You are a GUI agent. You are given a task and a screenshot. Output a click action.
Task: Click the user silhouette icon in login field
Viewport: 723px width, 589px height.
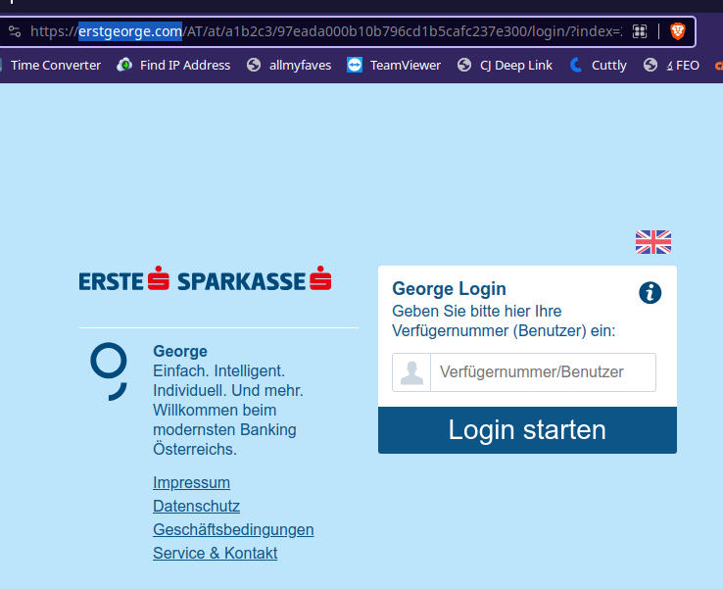(x=411, y=372)
